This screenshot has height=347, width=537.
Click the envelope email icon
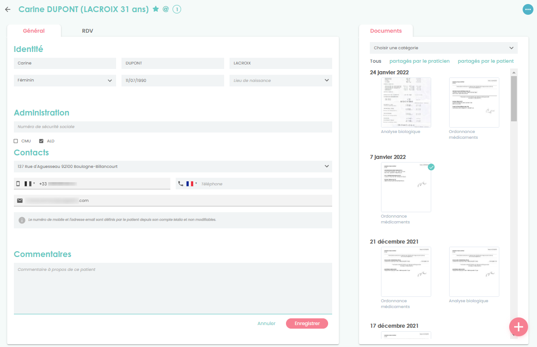point(20,201)
